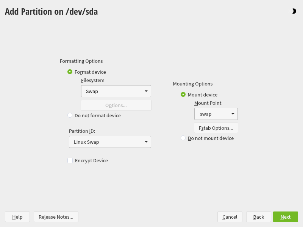The image size is (303, 227).
Task: Click the Add Partition on /dev/sda heading
Action: tap(51, 12)
